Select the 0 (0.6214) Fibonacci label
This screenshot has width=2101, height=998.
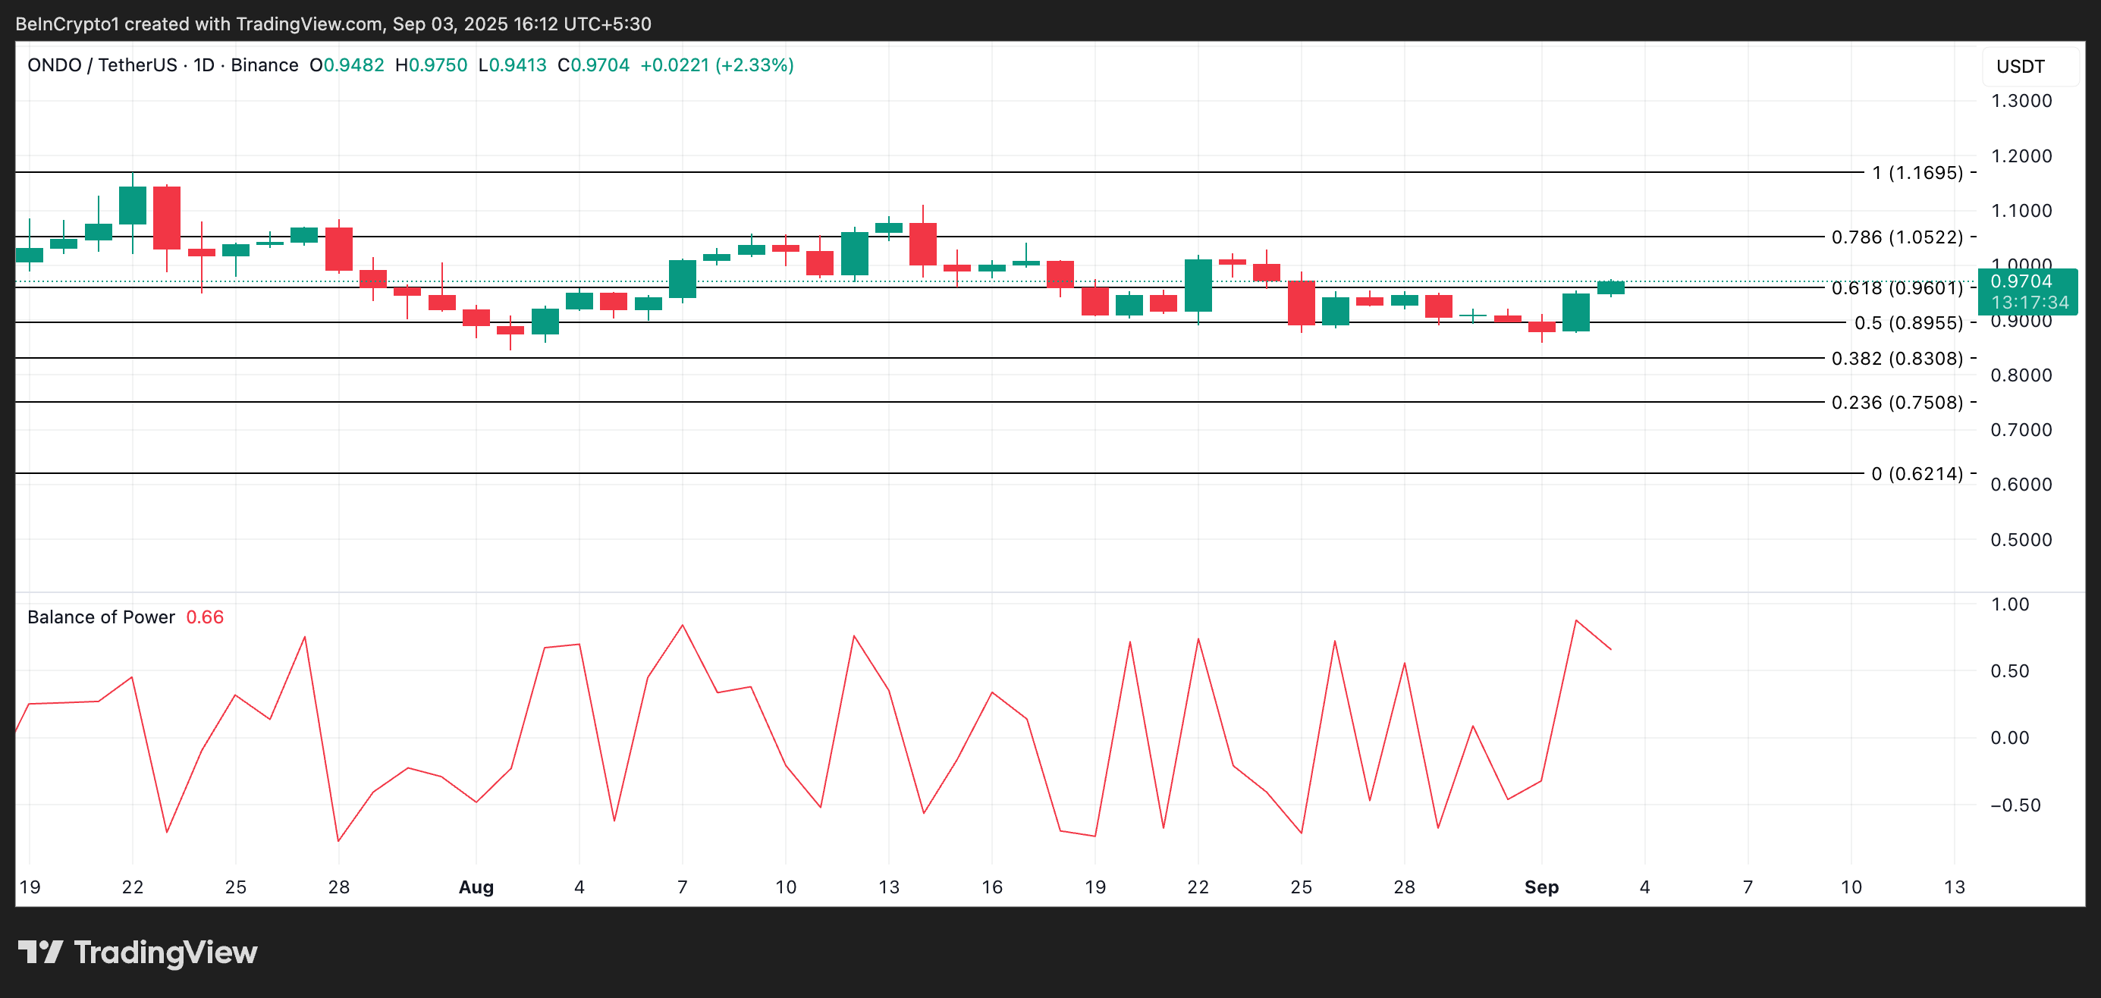tap(1917, 474)
